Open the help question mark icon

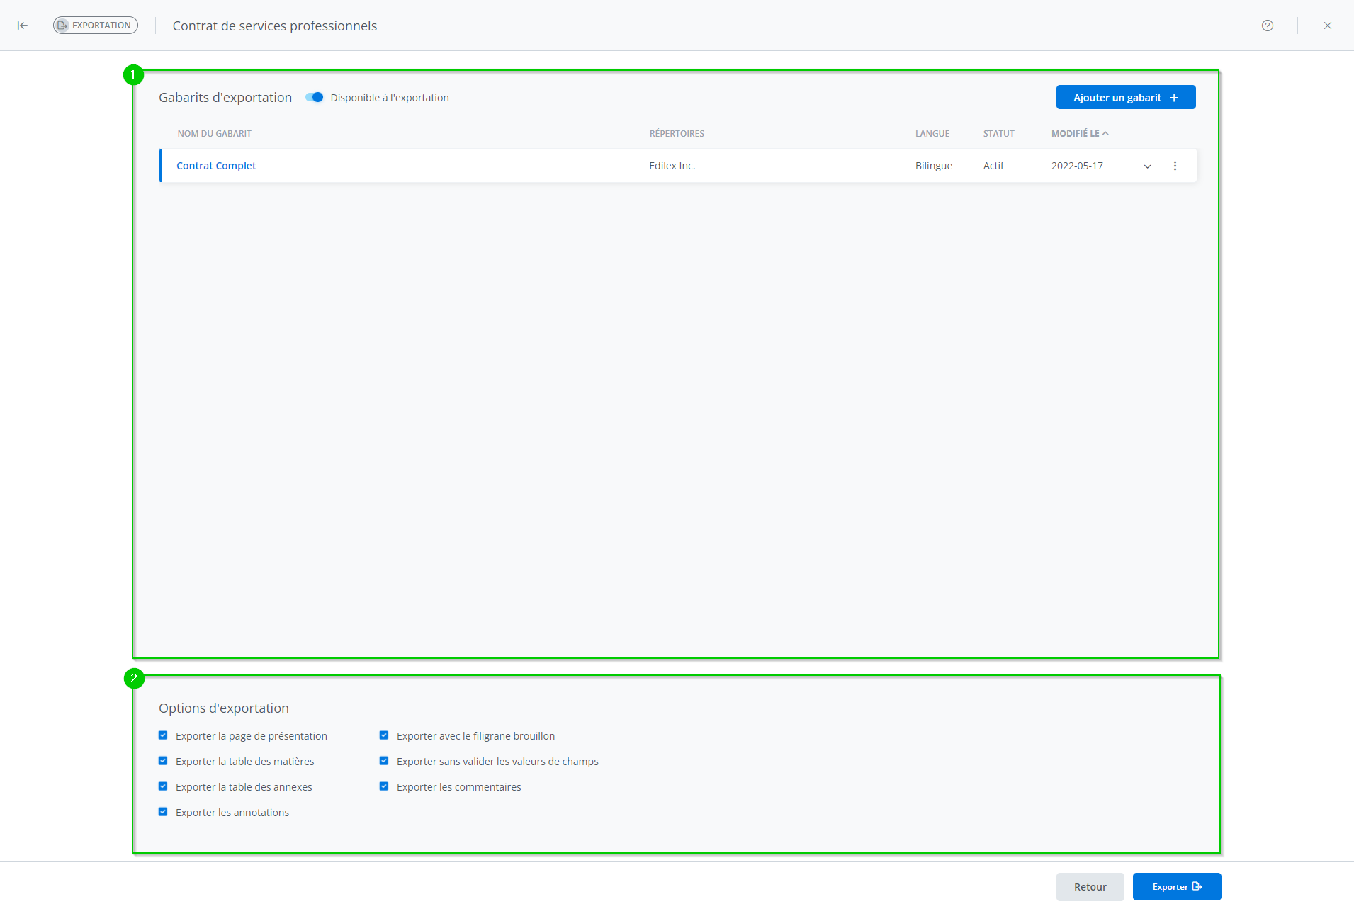1267,26
